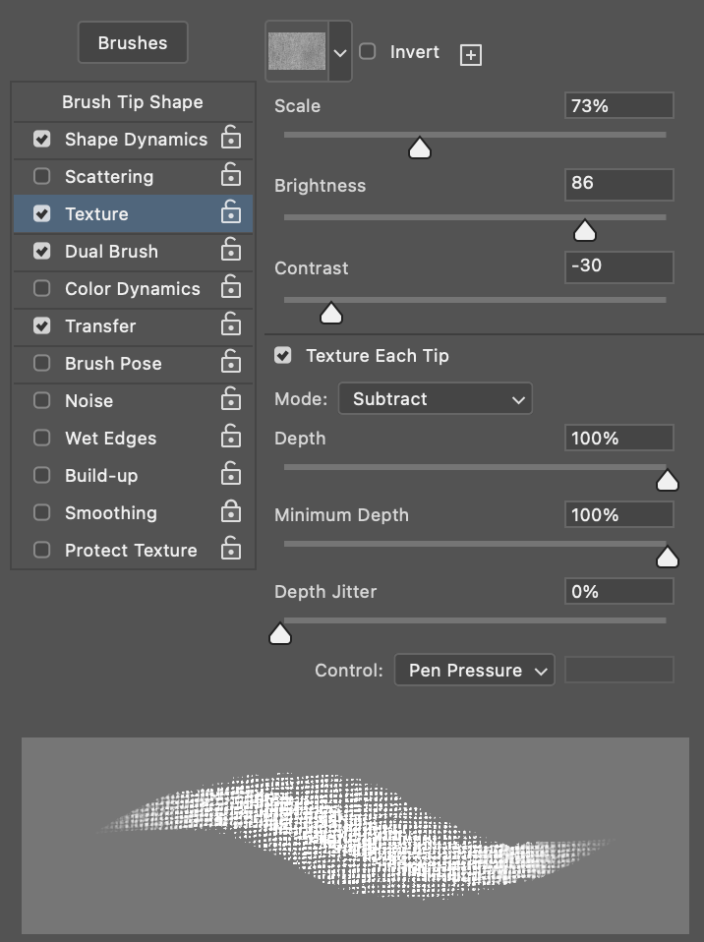This screenshot has width=704, height=942.
Task: Click the lock icon next to Transfer
Action: [x=231, y=324]
